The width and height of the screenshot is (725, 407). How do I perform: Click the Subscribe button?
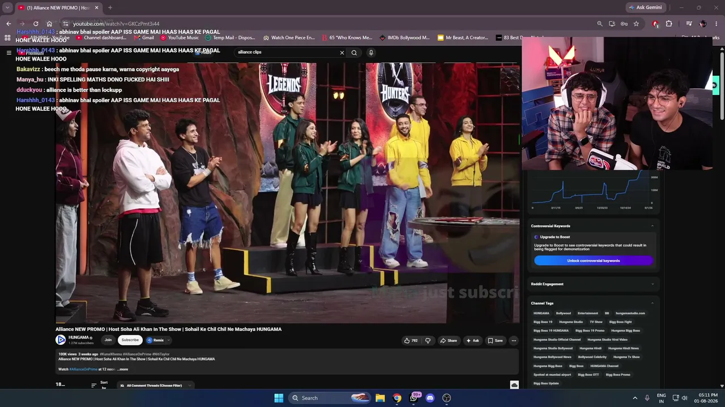tap(130, 340)
